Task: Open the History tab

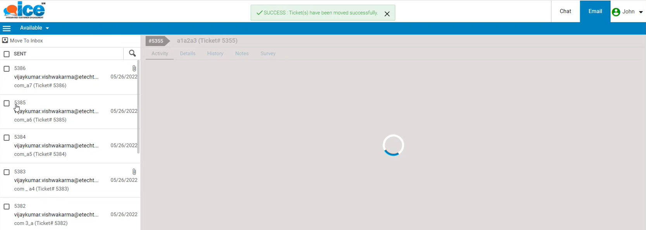Action: click(x=215, y=53)
